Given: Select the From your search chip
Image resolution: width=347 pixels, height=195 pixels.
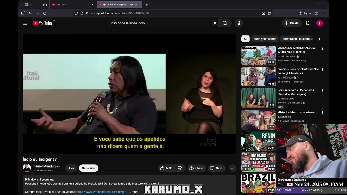Looking at the screenshot, I should point(265,39).
